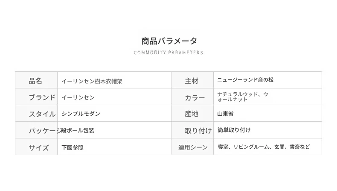Viewport: 337px width, 191px height.
Task: Select the 主材 label cell
Action: coord(192,80)
